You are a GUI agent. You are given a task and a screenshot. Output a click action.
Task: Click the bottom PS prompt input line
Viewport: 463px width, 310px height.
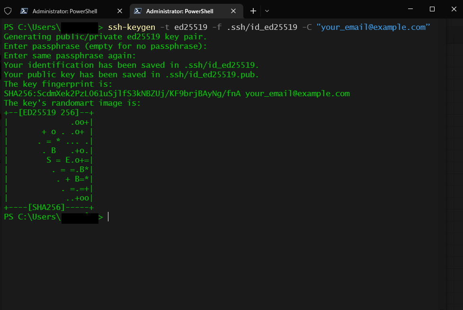(x=56, y=217)
